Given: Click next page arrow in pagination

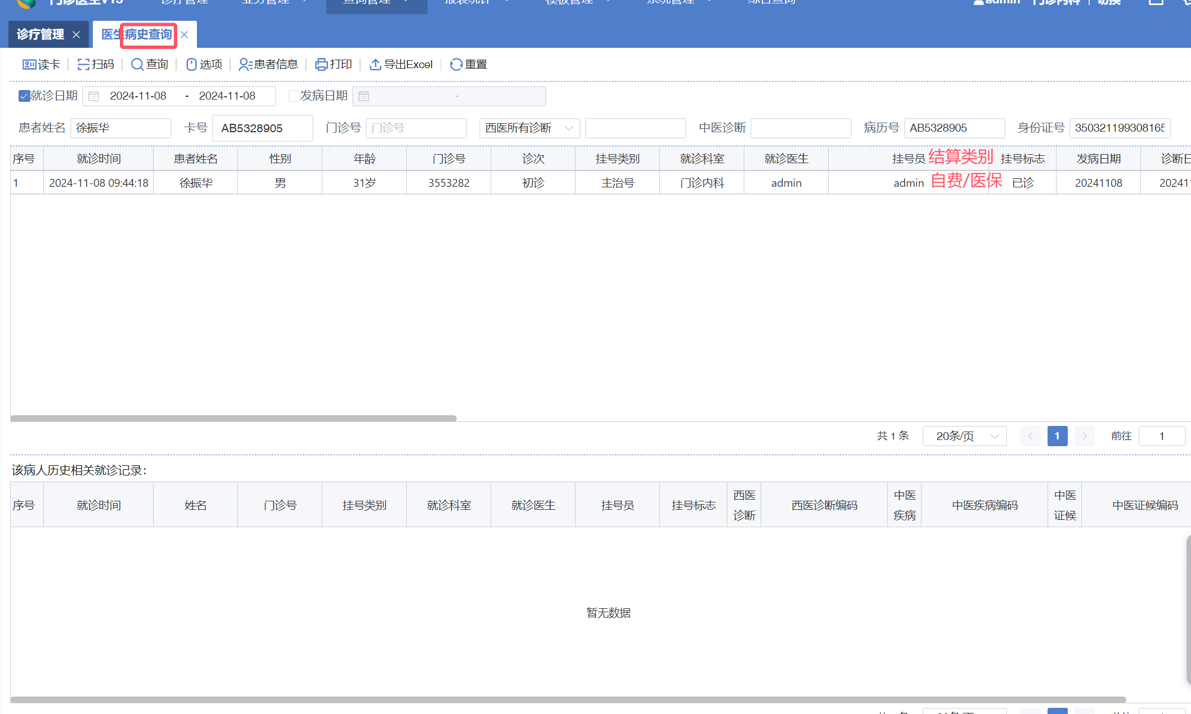Looking at the screenshot, I should (x=1084, y=436).
